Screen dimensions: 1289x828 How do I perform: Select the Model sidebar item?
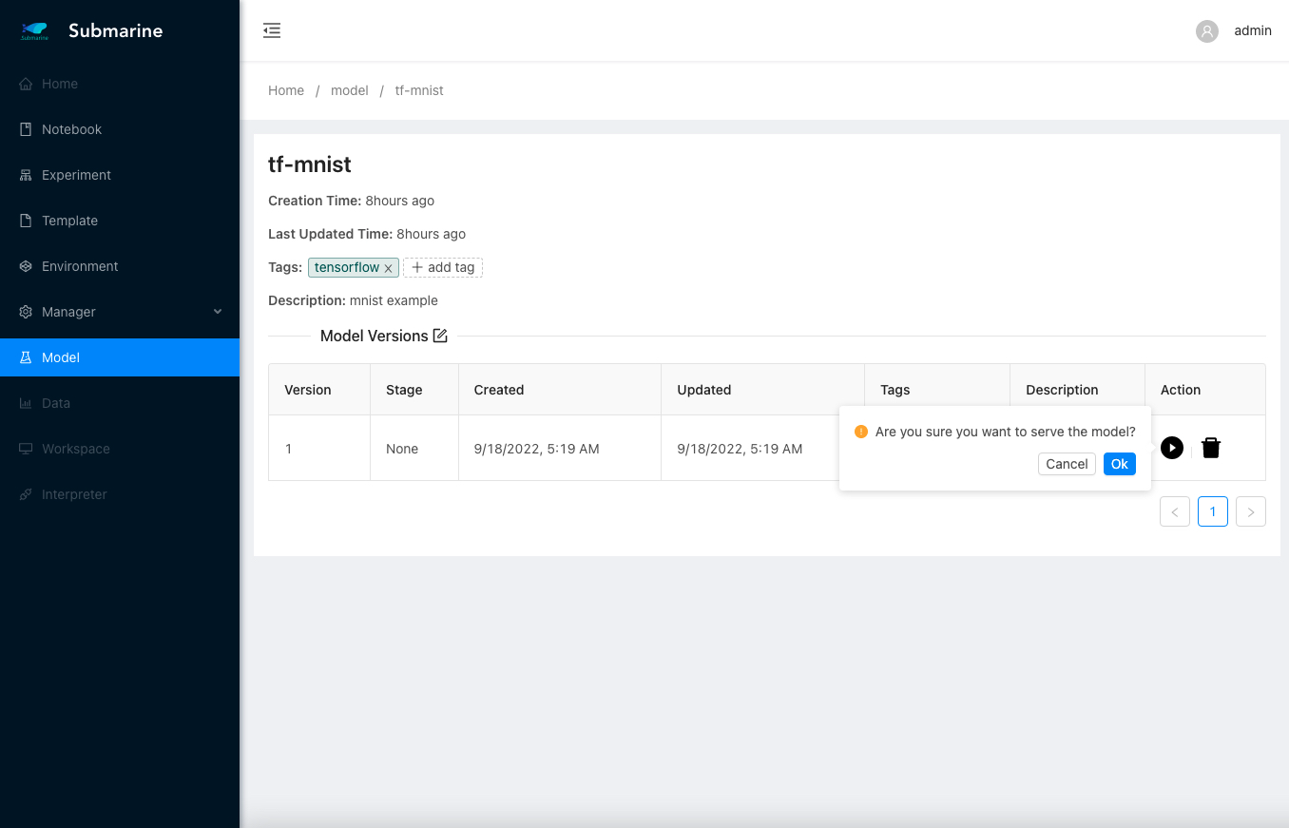[61, 357]
